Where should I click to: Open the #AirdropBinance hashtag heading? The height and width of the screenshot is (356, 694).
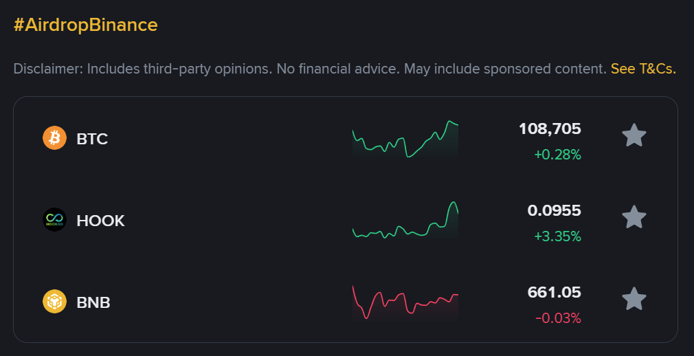[85, 25]
